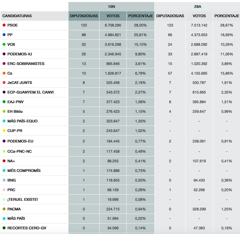240x234 pixels.
Task: Click PRC 10N votes 68.159
Action: 113,190
